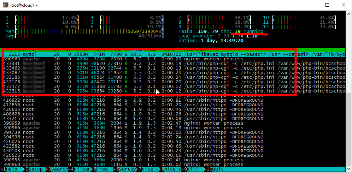Select php-cgi process PID 433176
This screenshot has height=173, width=352.
point(173,82)
